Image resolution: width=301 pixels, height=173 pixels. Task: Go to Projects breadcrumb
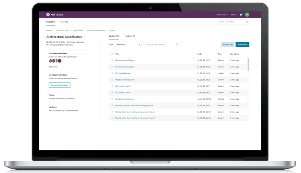pos(49,30)
